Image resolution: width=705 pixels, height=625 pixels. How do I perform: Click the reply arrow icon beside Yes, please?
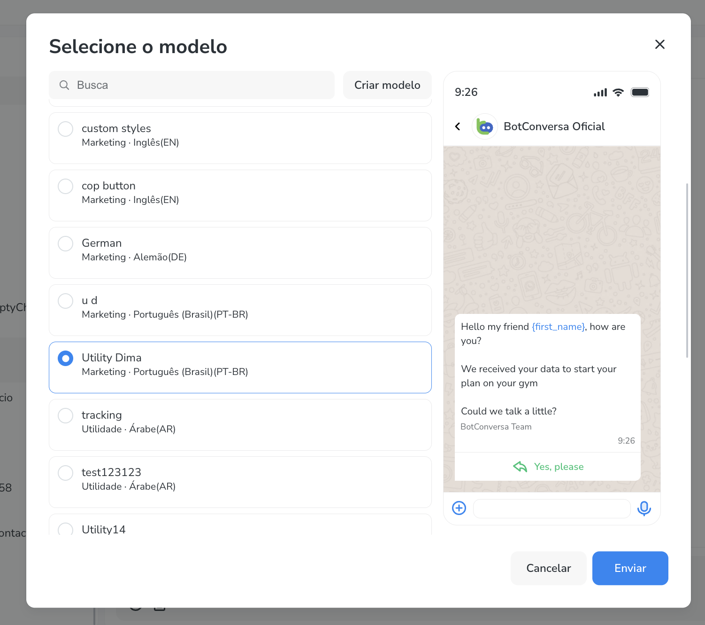520,467
